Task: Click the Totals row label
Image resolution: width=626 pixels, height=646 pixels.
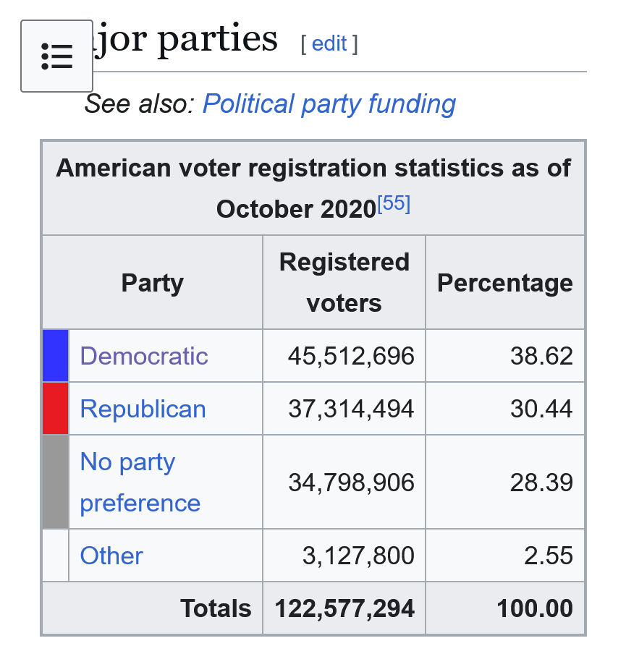Action: click(x=216, y=608)
